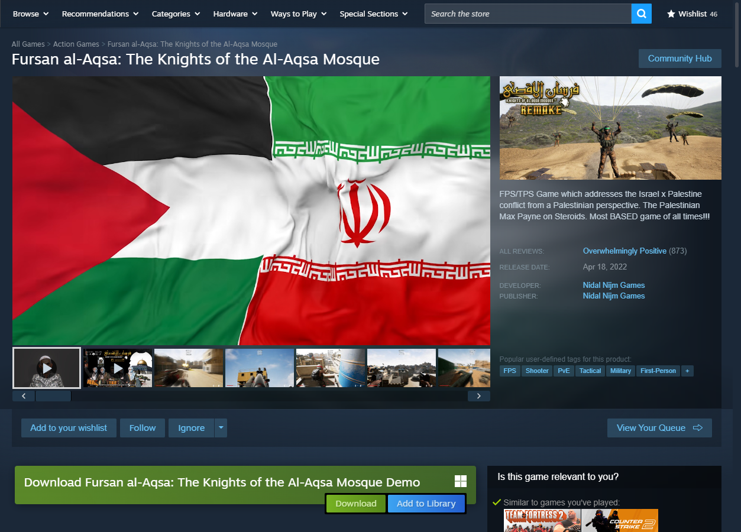Image resolution: width=741 pixels, height=532 pixels.
Task: Click the Windows platform icon
Action: pyautogui.click(x=461, y=482)
